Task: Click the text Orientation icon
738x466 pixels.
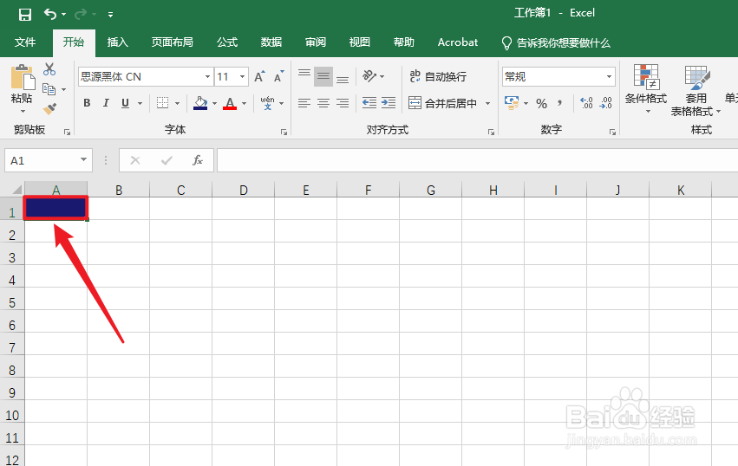Action: (370, 76)
